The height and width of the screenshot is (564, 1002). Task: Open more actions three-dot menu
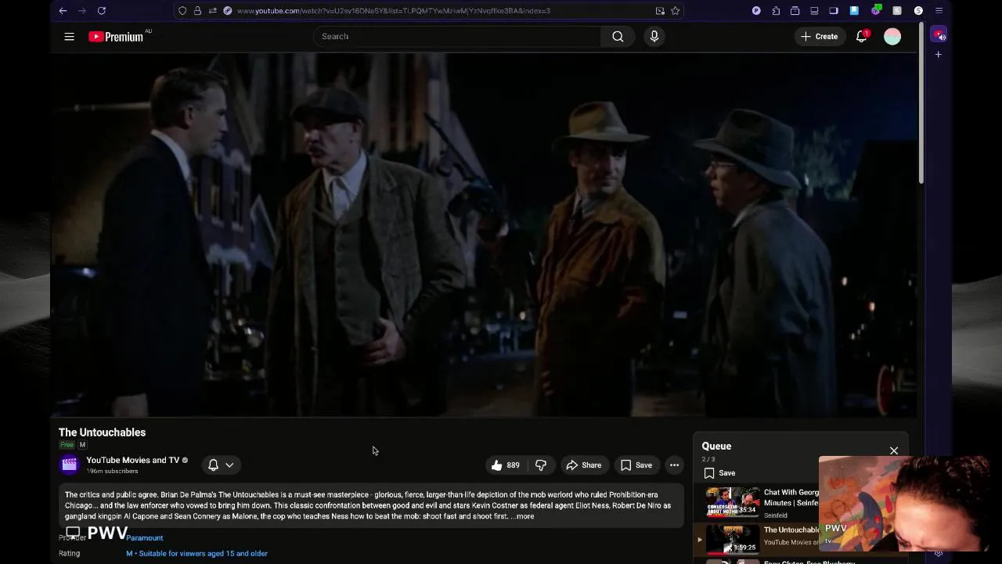[x=674, y=465]
